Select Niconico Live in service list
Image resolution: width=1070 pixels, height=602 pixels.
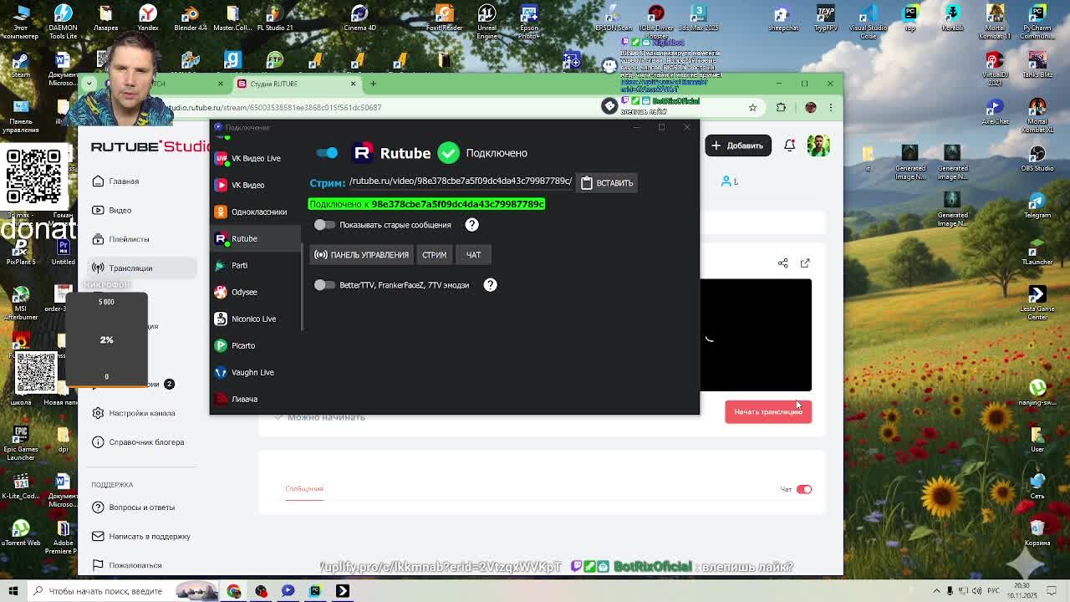tap(255, 319)
